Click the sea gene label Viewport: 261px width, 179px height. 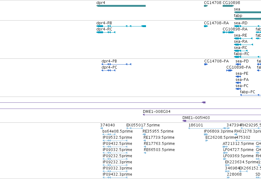coord(237,9)
